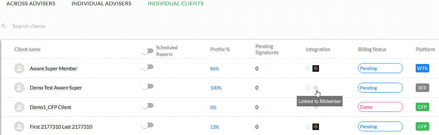Toggle Scheduled Reports switch in the table header

pyautogui.click(x=147, y=51)
